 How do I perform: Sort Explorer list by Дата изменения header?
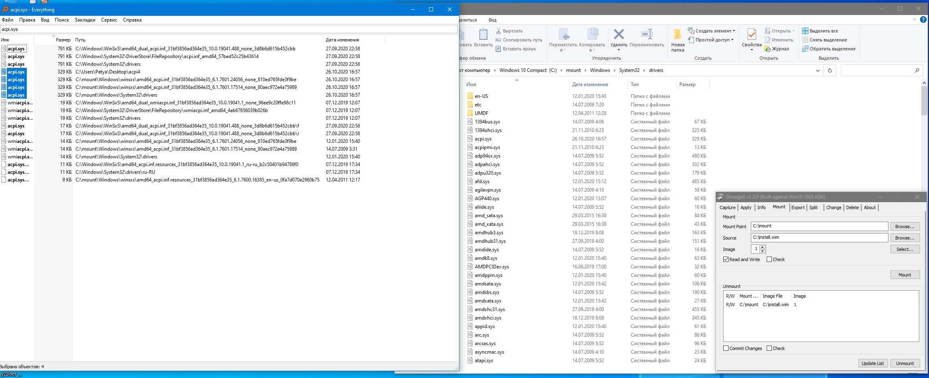click(598, 84)
